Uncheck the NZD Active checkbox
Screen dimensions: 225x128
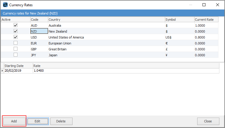(x=15, y=31)
